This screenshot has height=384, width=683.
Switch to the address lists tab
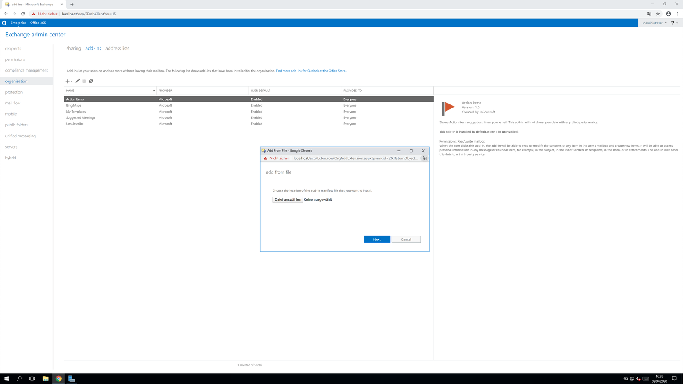117,48
